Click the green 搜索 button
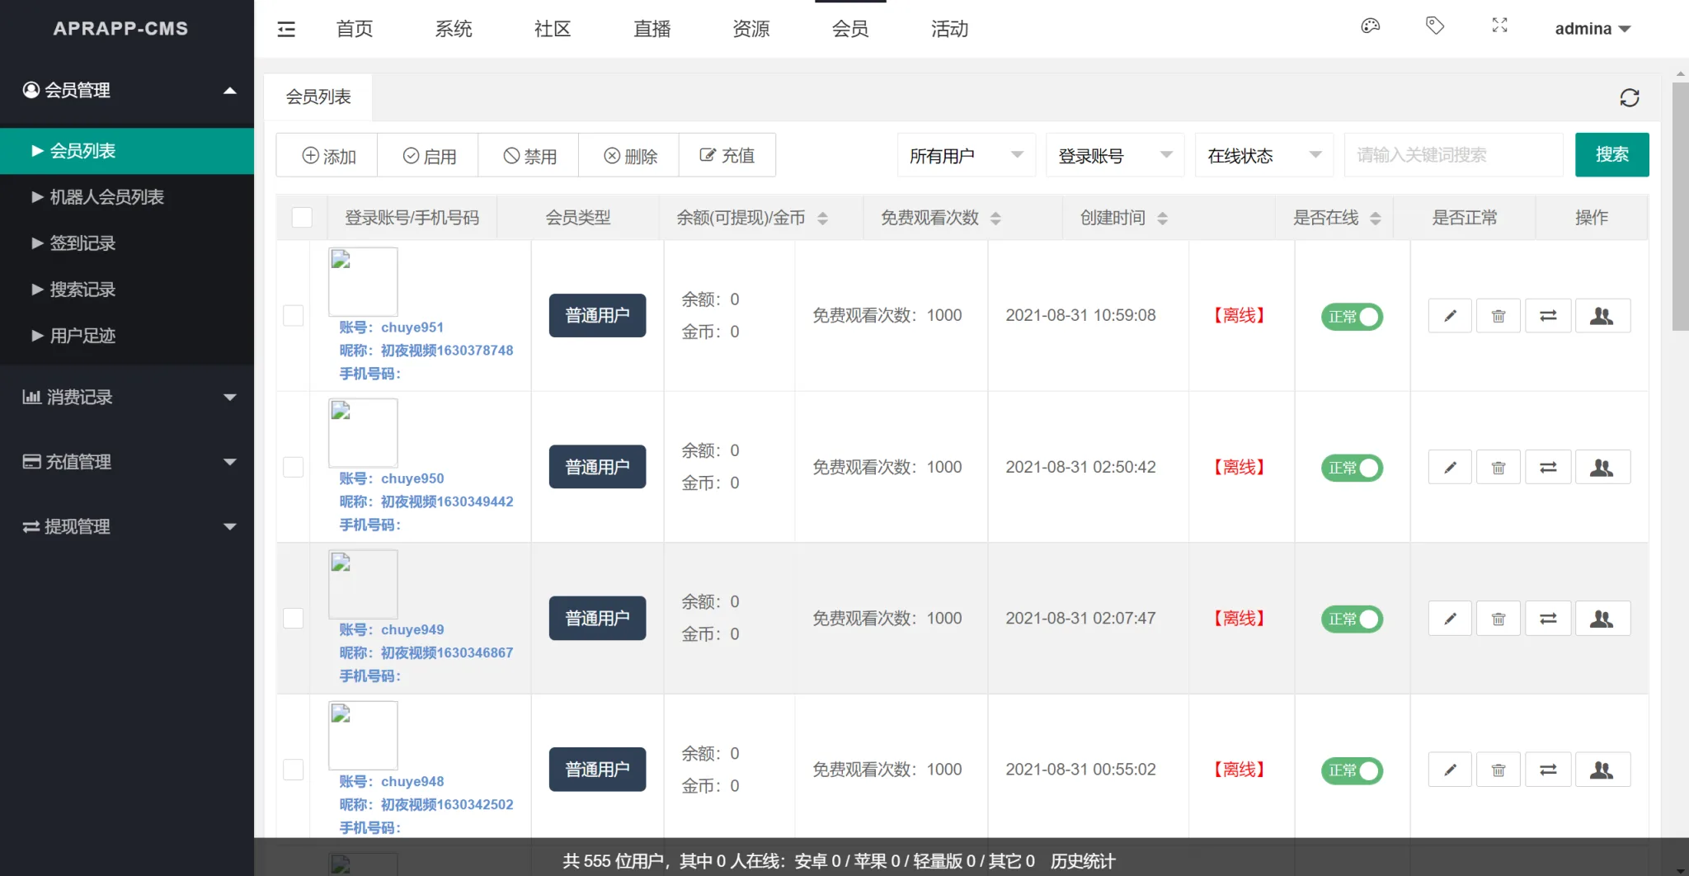The height and width of the screenshot is (876, 1689). click(1611, 155)
